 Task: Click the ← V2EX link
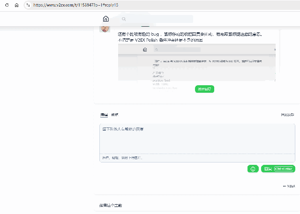[289, 186]
